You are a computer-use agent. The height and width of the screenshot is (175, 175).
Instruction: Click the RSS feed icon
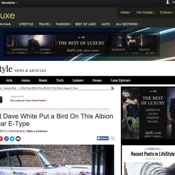[112, 88]
